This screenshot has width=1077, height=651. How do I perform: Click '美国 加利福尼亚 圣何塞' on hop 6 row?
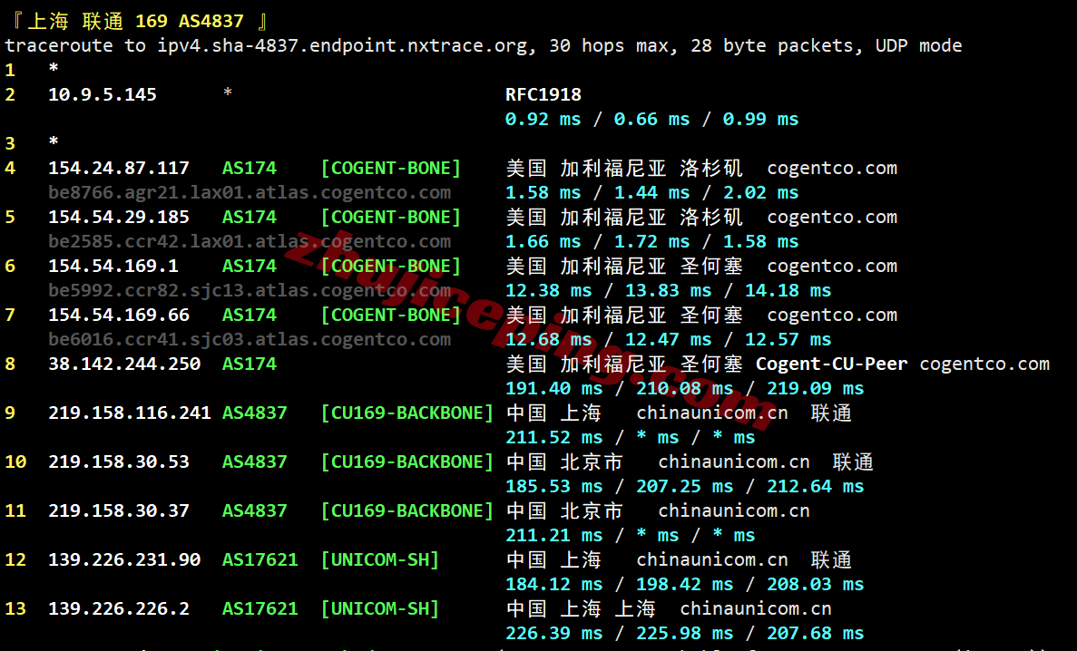coord(624,266)
